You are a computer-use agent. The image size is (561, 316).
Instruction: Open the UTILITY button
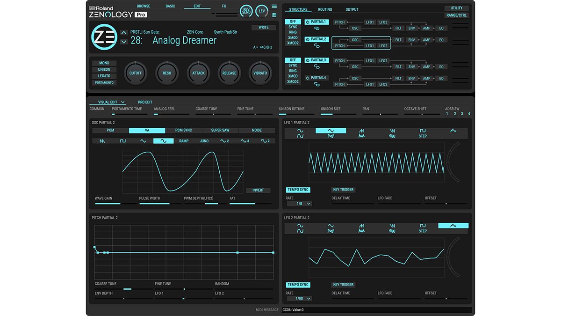[456, 8]
